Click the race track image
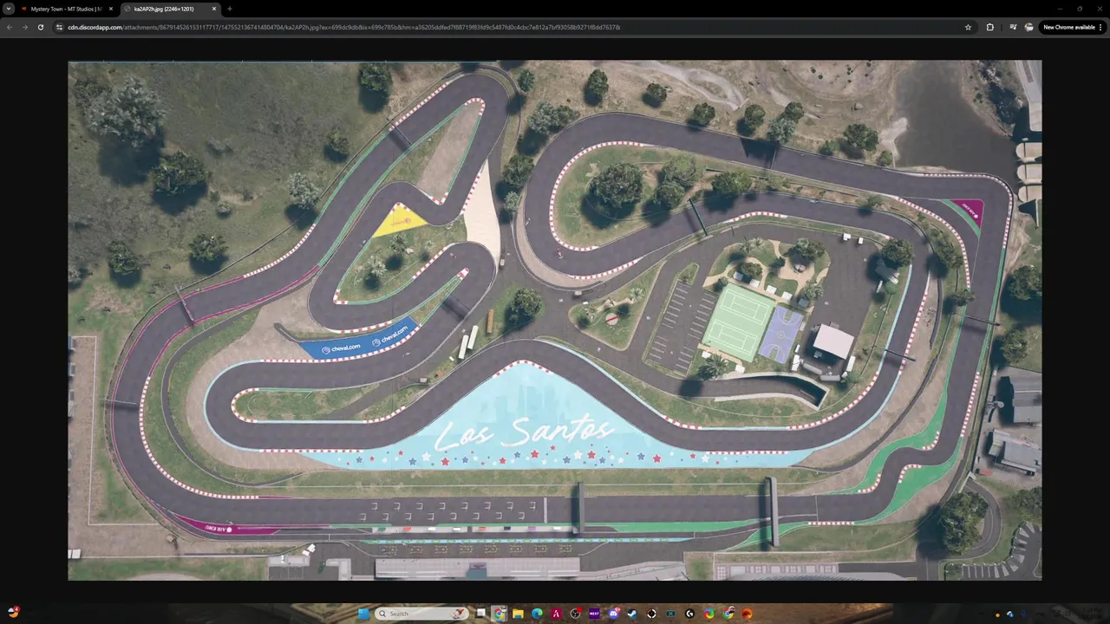The width and height of the screenshot is (1110, 624). [555, 320]
